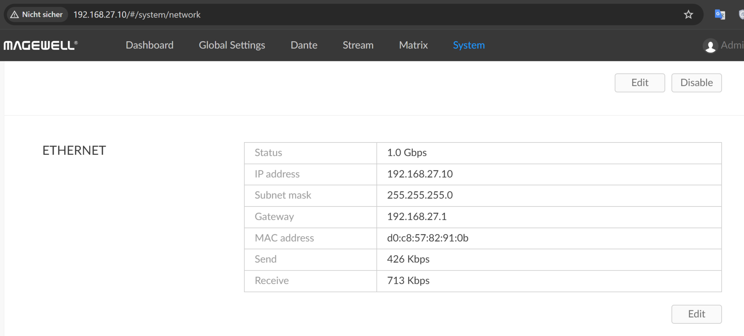Go to Global Settings menu

tap(232, 45)
